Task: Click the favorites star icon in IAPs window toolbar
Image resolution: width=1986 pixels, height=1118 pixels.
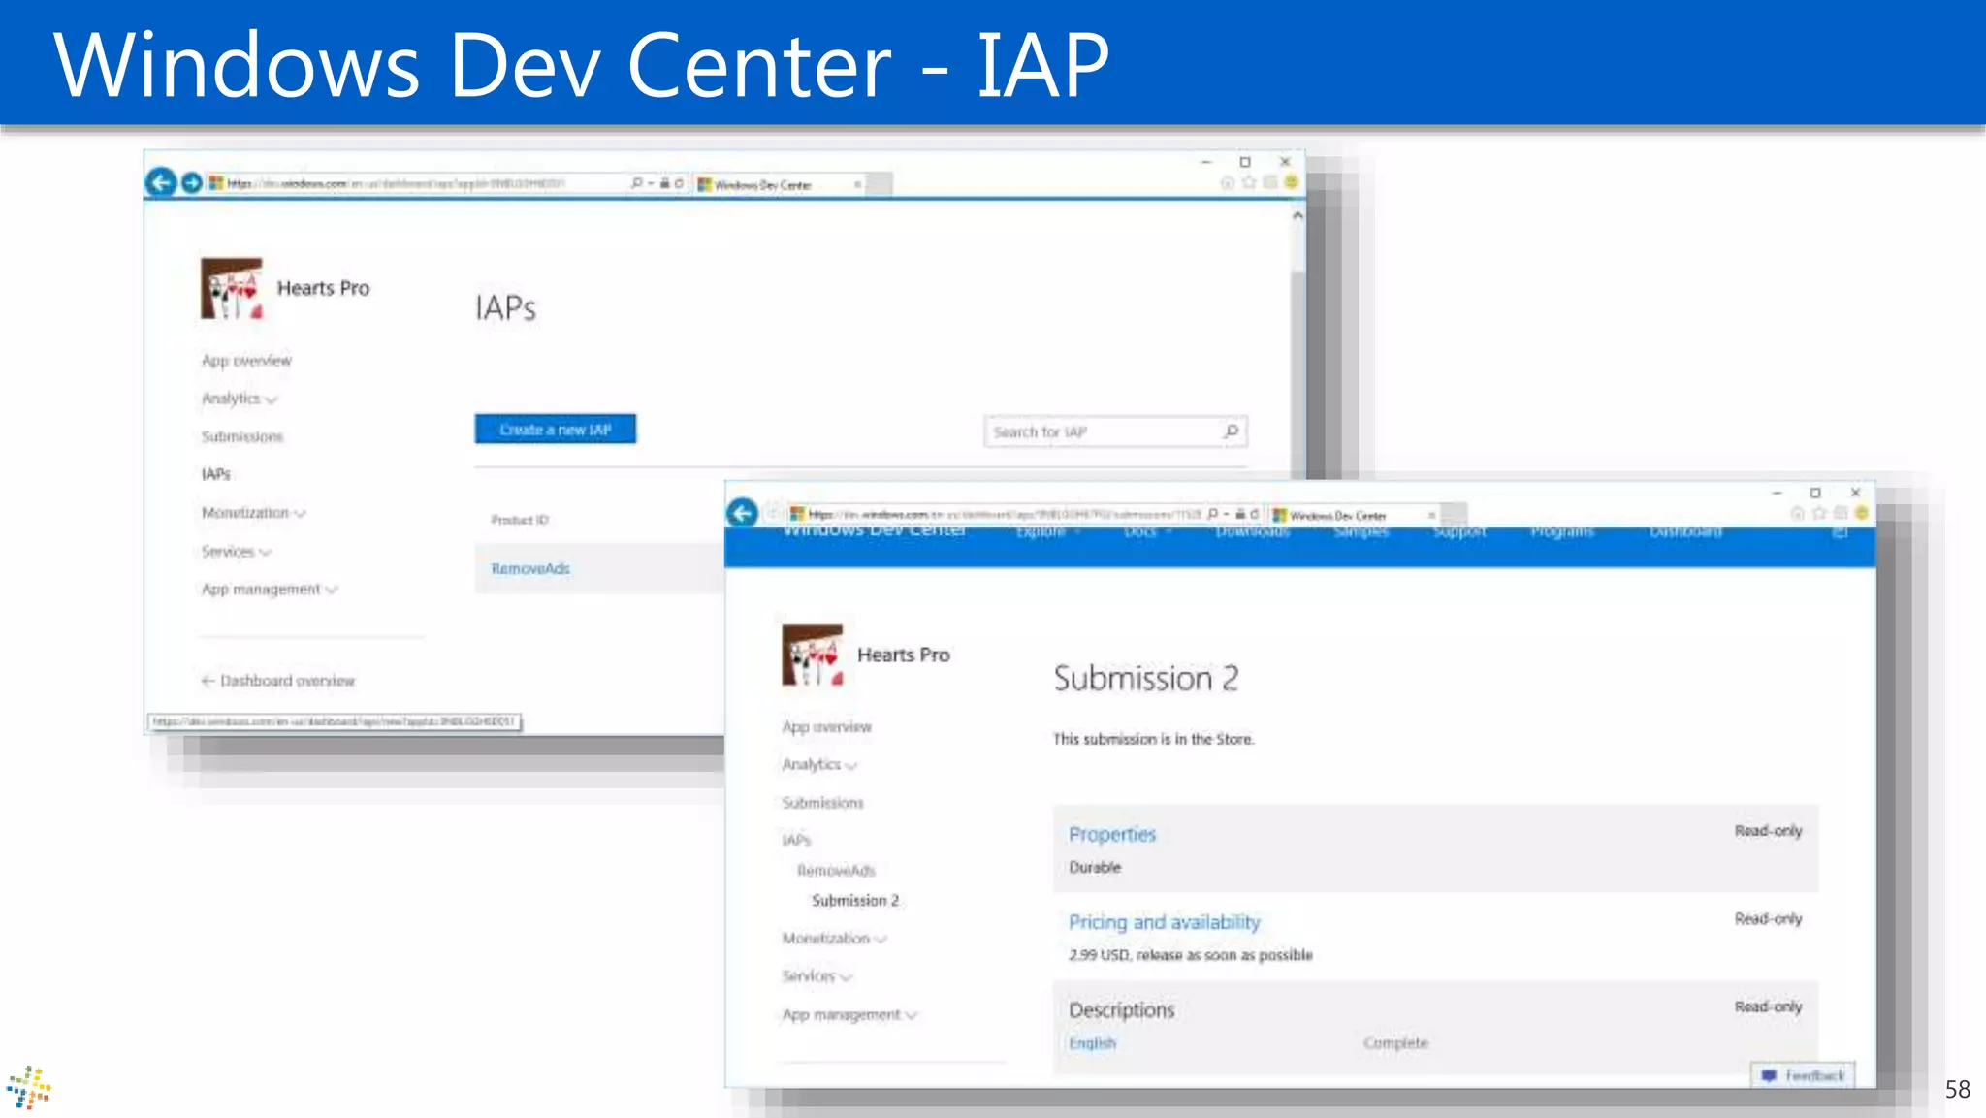Action: pyautogui.click(x=1249, y=182)
